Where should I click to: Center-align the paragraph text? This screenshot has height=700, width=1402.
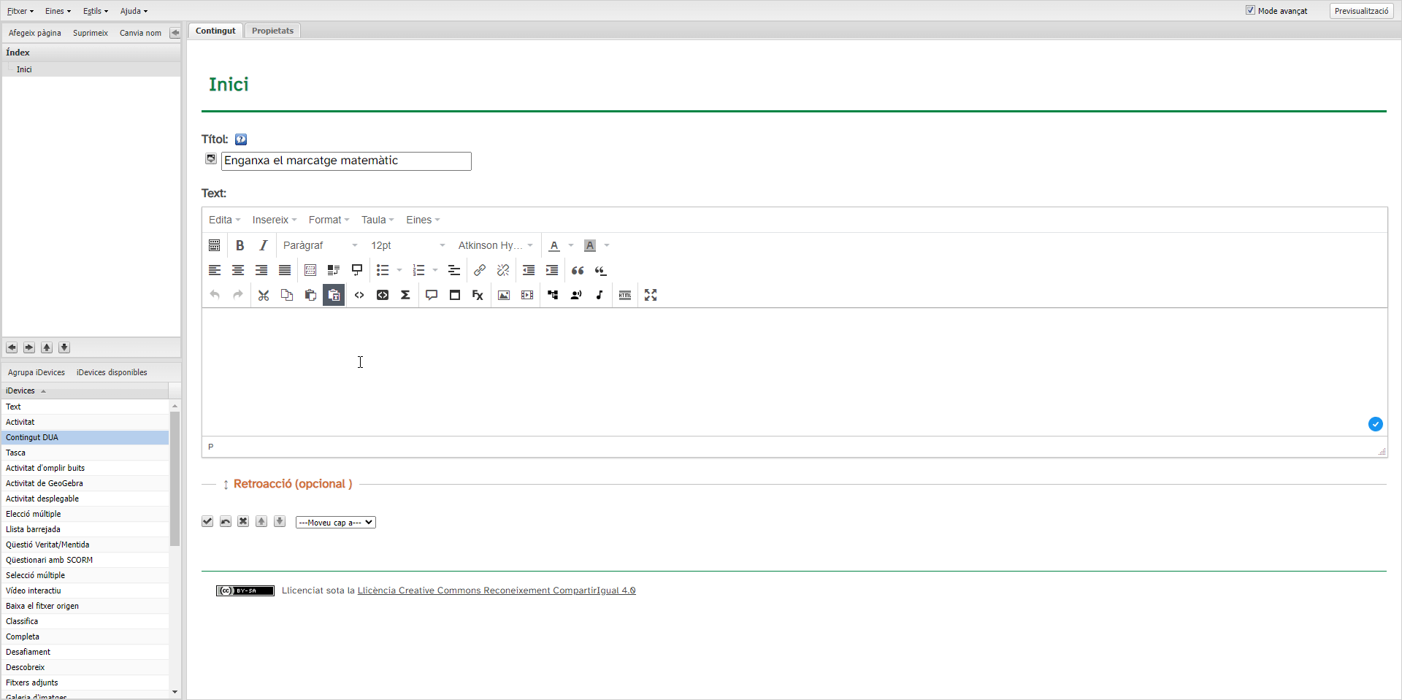238,270
